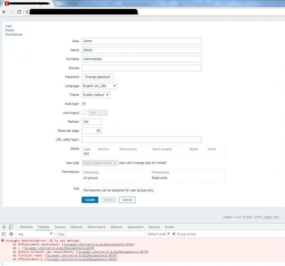Click the browser forward arrow
The width and height of the screenshot is (285, 266).
tap(12, 12)
